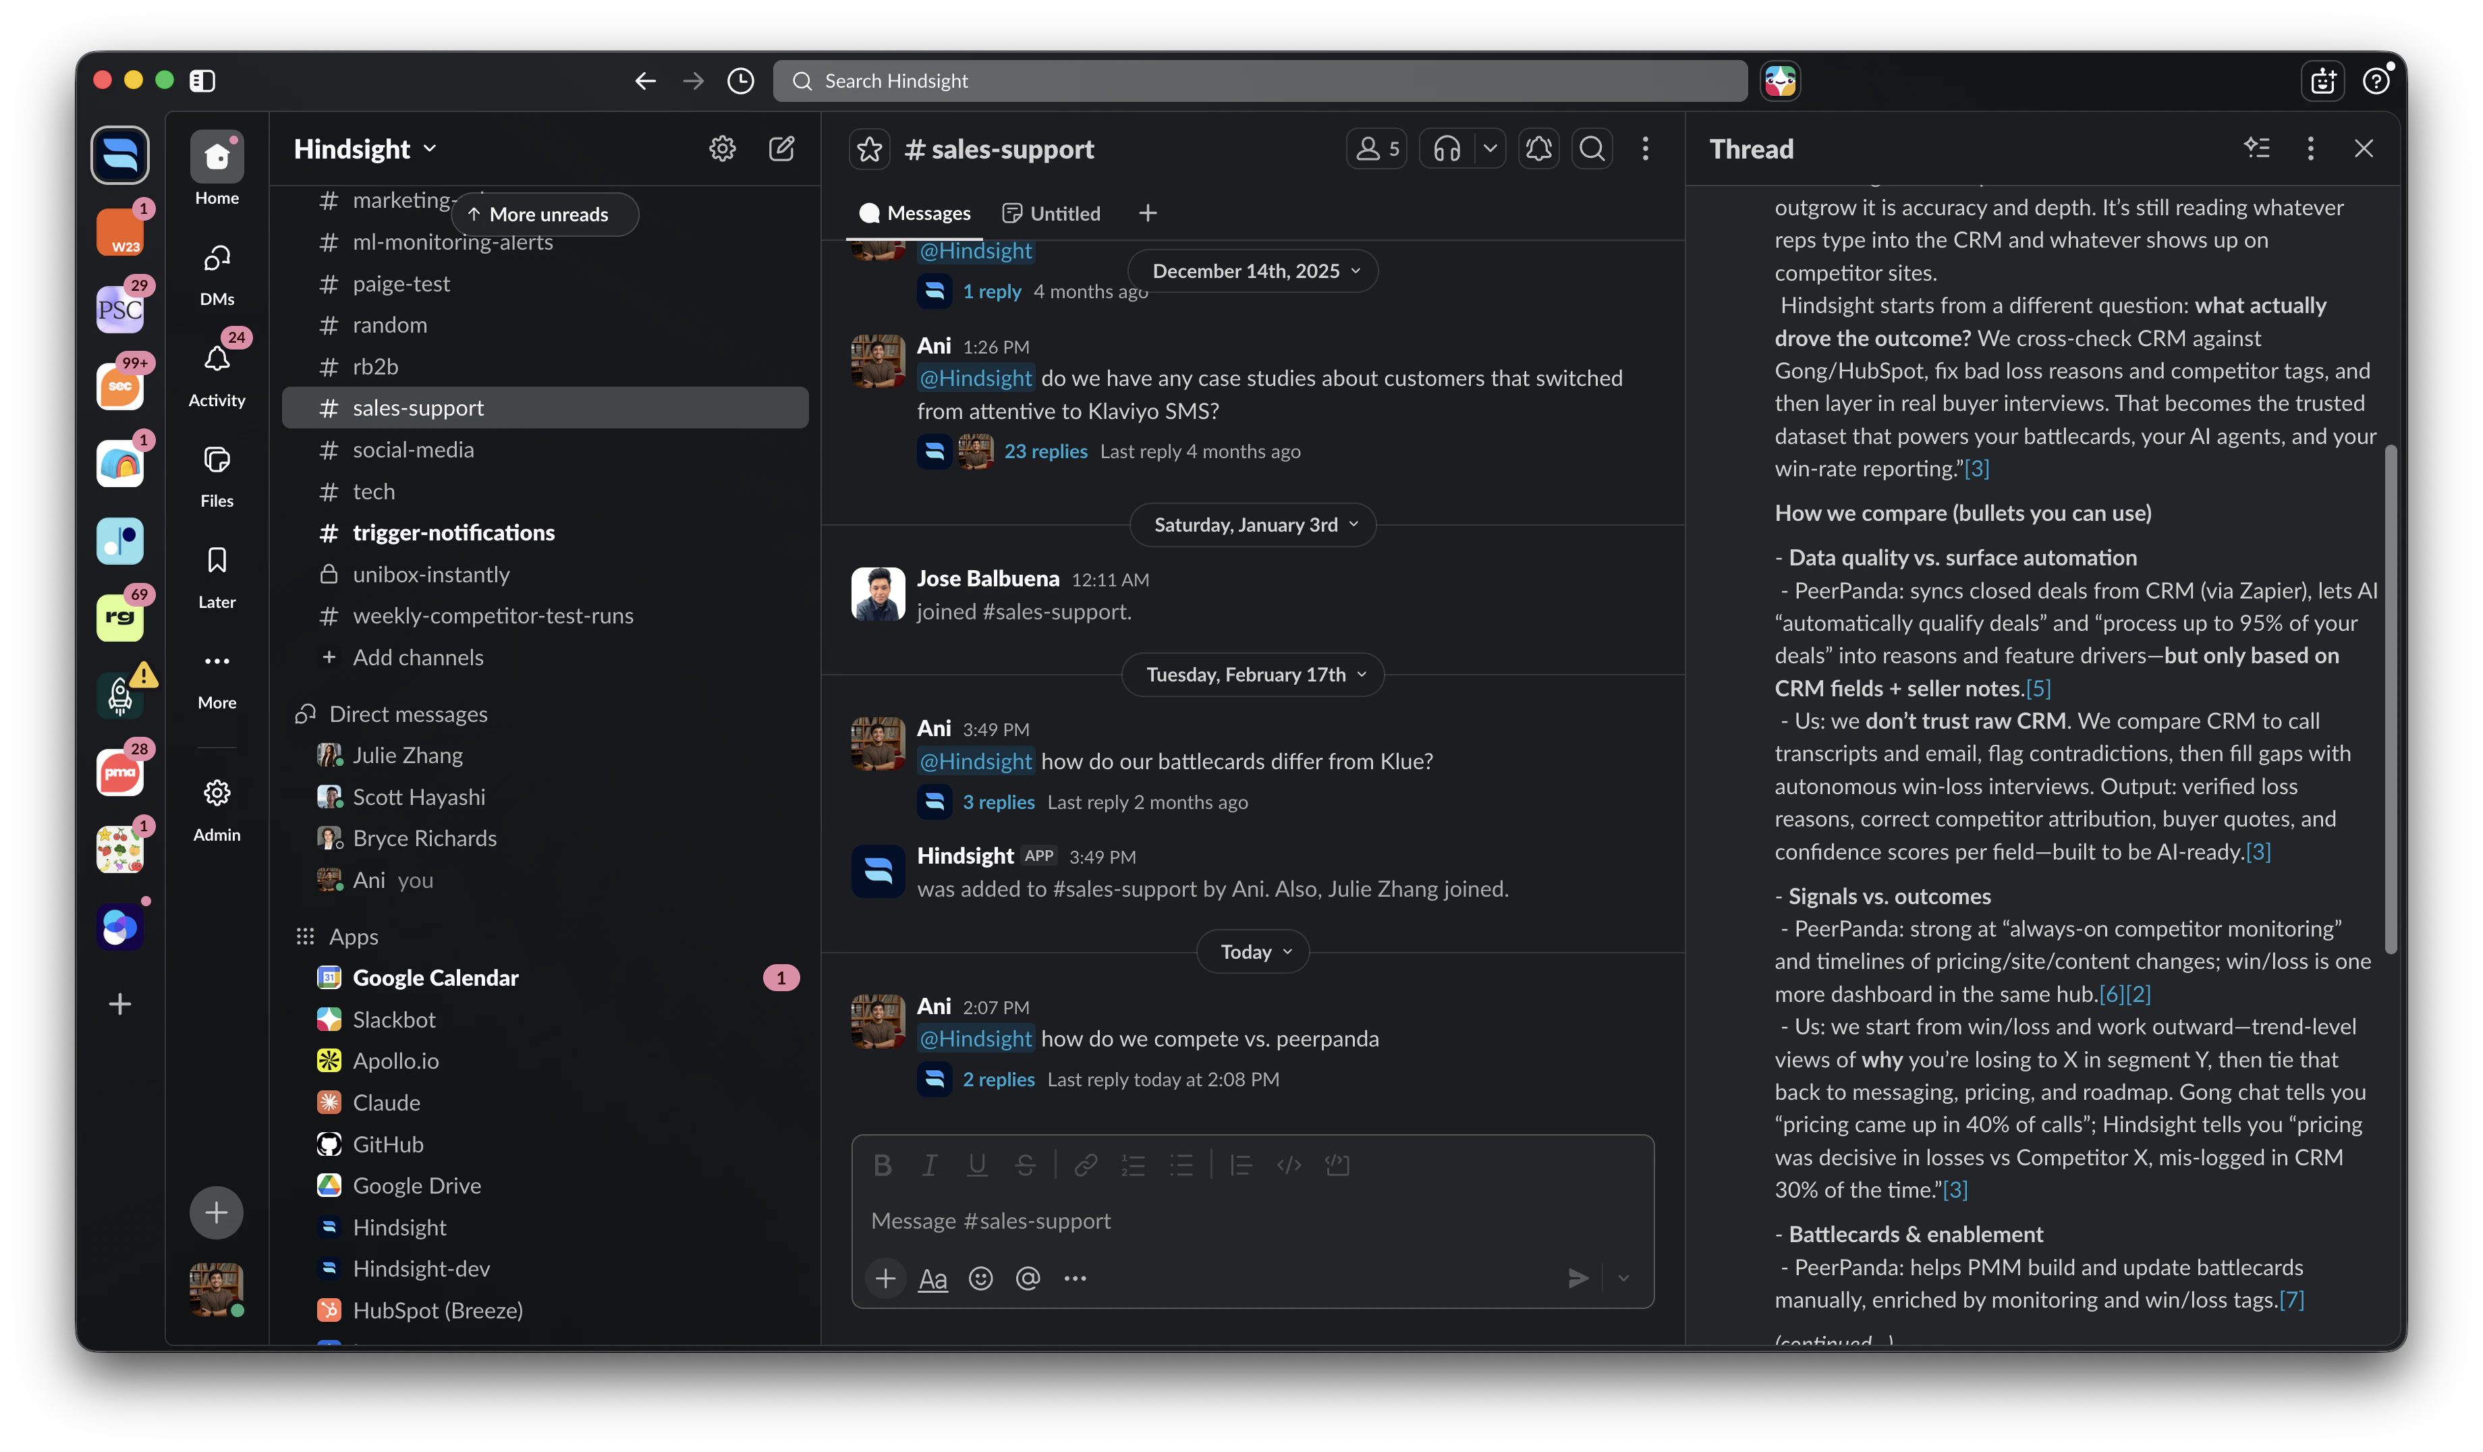Switch to the Untitled canvas tab
Viewport: 2483px width, 1452px height.
tap(1051, 213)
